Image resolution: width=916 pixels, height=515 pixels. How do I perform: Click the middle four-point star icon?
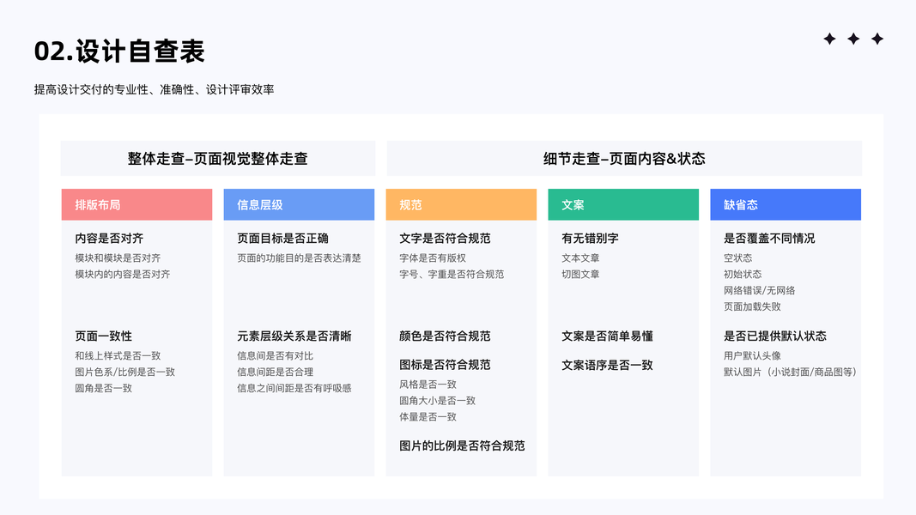853,39
